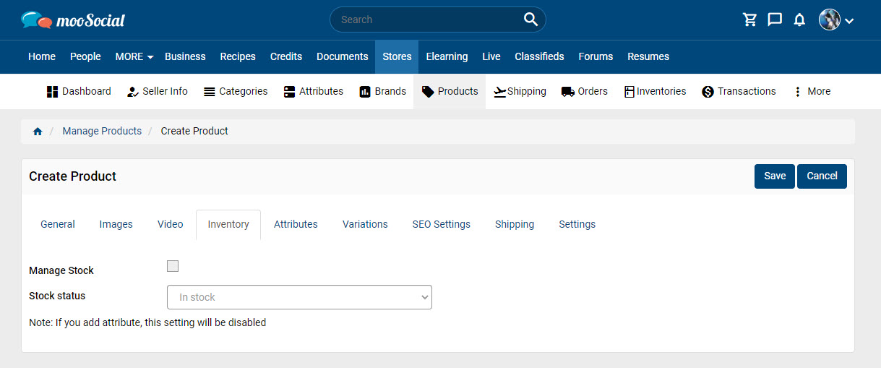Viewport: 881px width, 368px height.
Task: Go to home via breadcrumb house icon
Action: pyautogui.click(x=38, y=132)
